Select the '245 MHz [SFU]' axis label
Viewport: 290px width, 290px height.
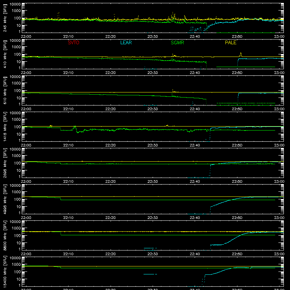click(5, 18)
